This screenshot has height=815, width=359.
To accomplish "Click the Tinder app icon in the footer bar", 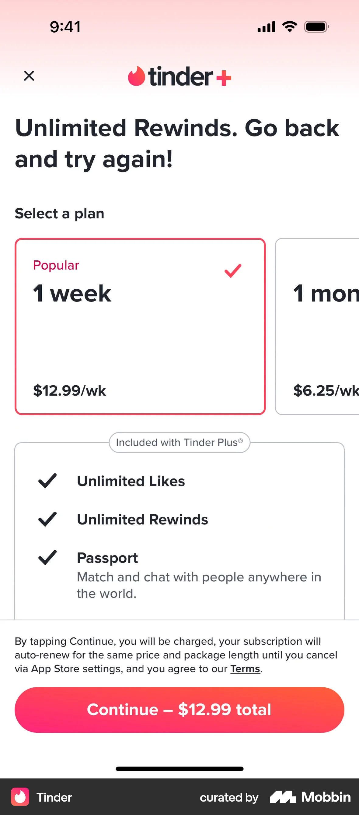I will click(x=20, y=798).
